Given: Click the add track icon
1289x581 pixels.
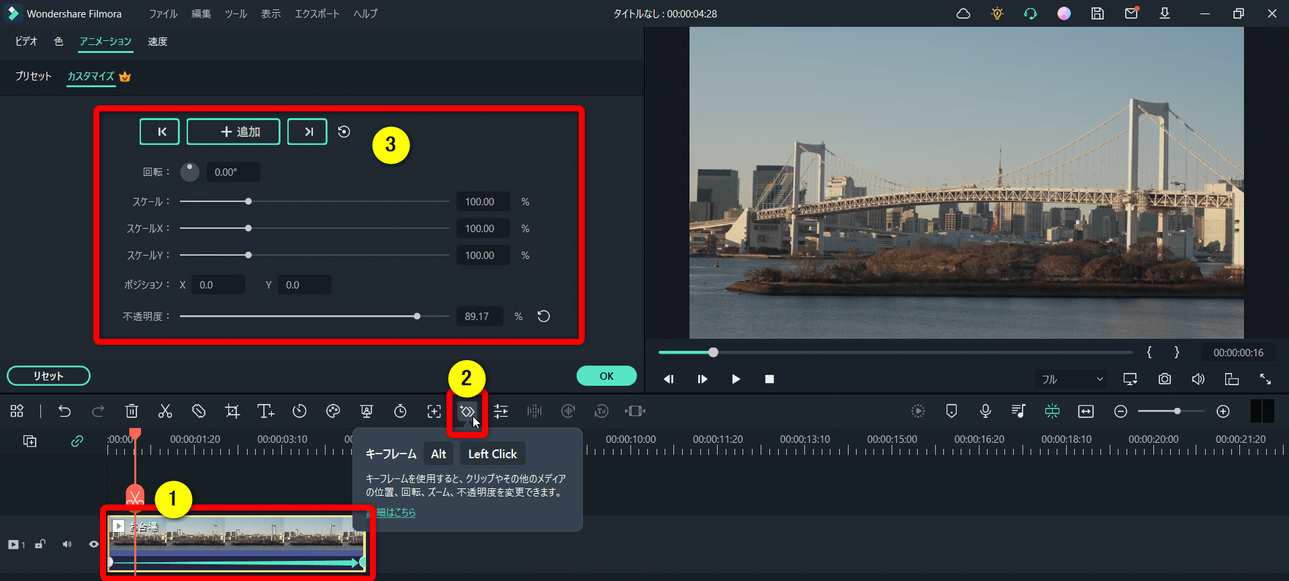Looking at the screenshot, I should (30, 441).
